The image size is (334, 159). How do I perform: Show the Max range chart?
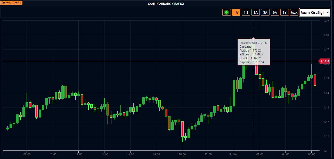(x=294, y=12)
